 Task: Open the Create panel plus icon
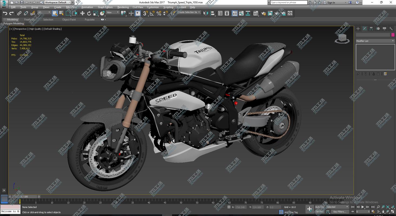point(358,29)
